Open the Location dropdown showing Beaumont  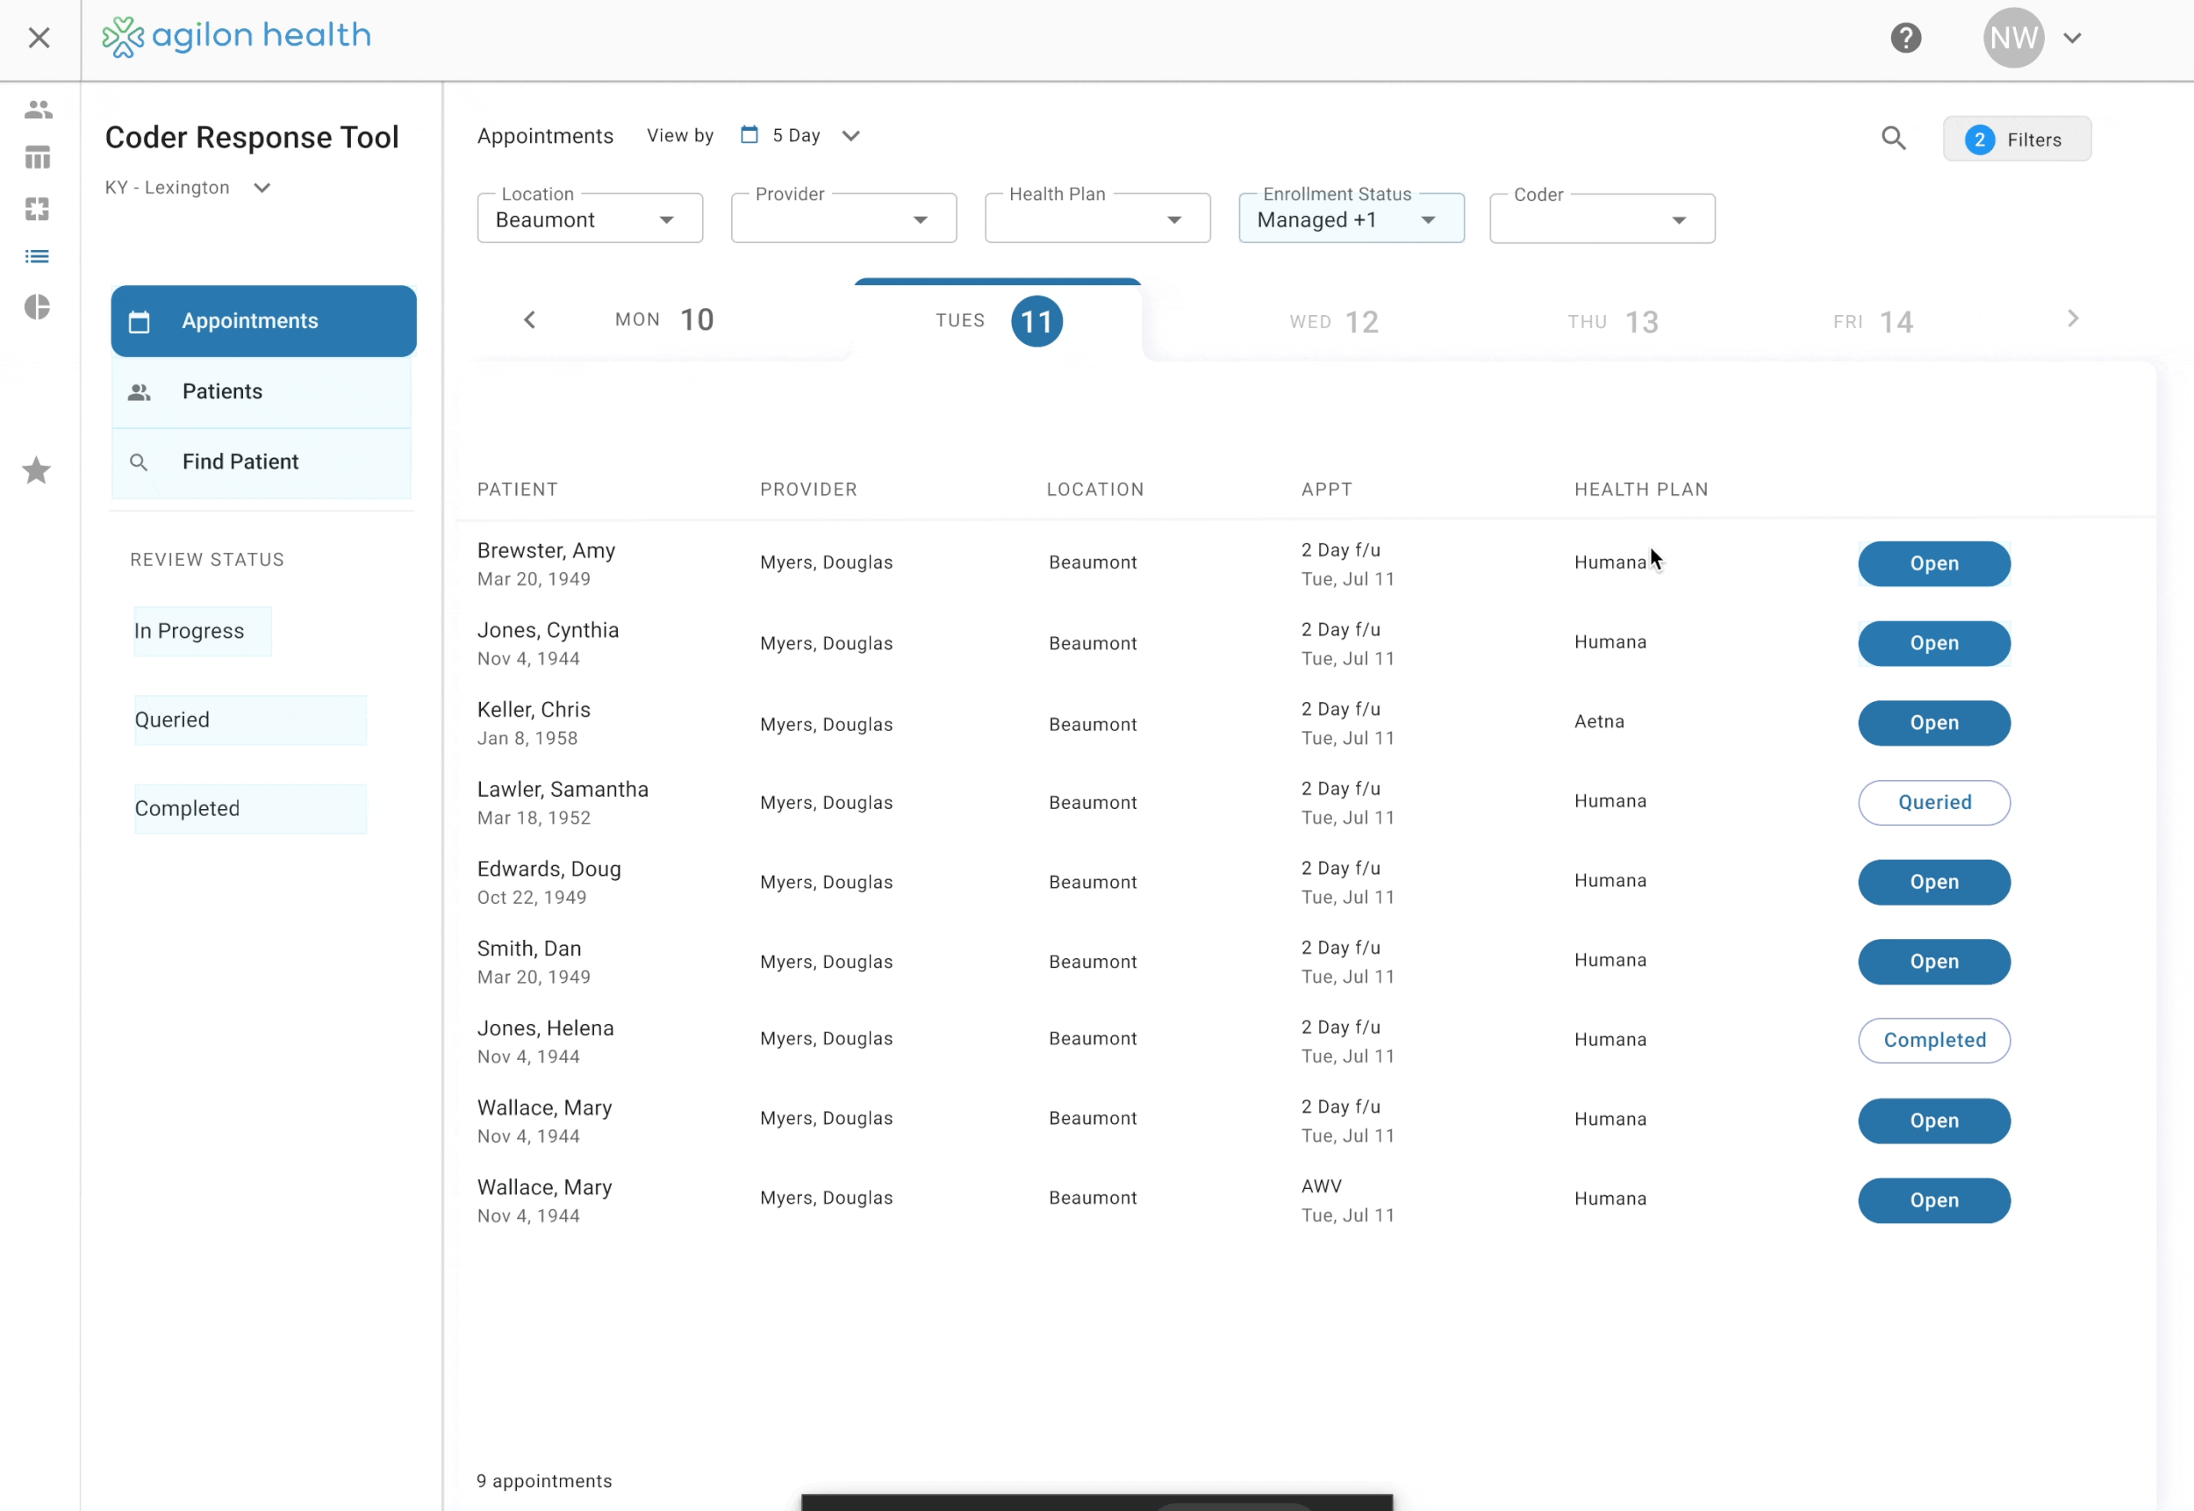pyautogui.click(x=590, y=218)
